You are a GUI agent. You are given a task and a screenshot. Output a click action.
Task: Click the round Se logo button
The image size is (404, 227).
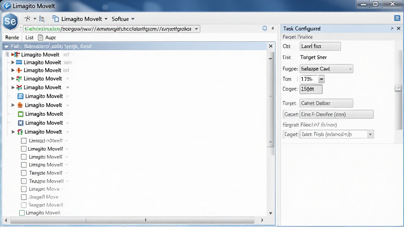(10, 21)
